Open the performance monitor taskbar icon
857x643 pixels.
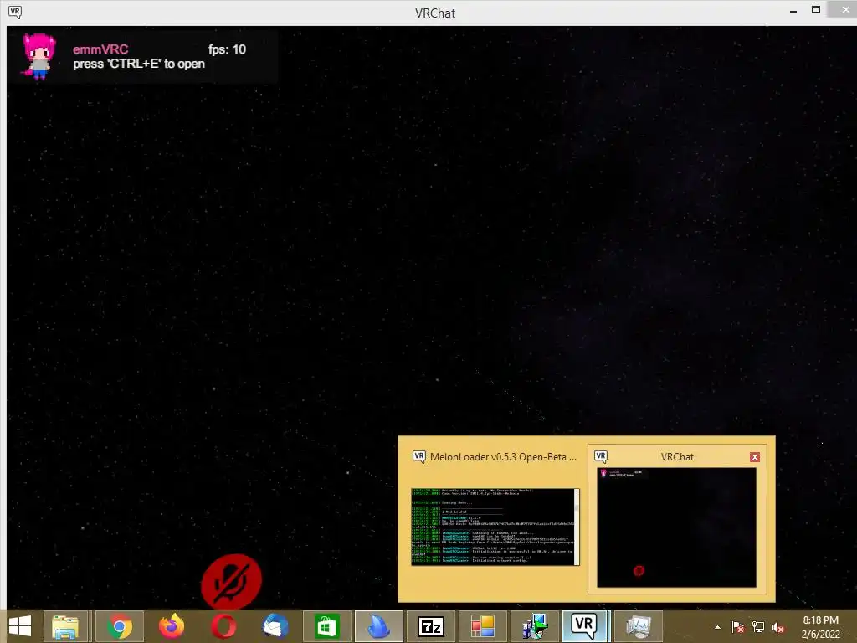point(639,626)
